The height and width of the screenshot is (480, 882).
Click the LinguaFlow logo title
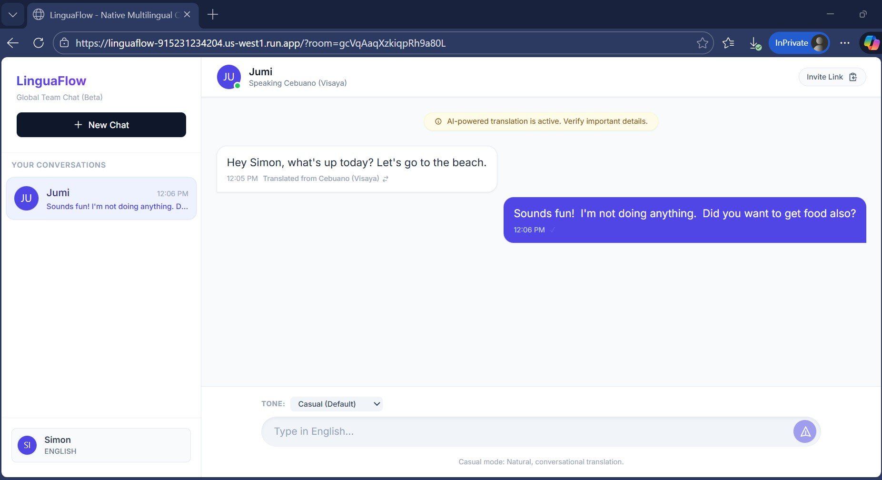(51, 81)
